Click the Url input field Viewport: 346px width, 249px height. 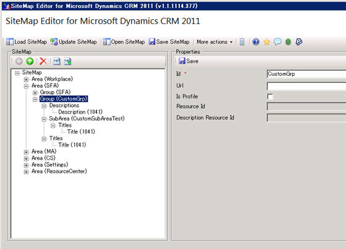(306, 86)
